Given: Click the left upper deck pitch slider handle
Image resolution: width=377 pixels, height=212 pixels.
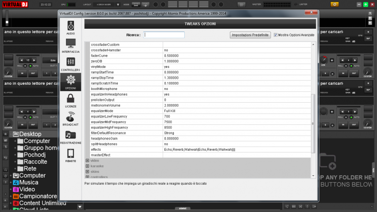Looking at the screenshot, I should (7, 22).
